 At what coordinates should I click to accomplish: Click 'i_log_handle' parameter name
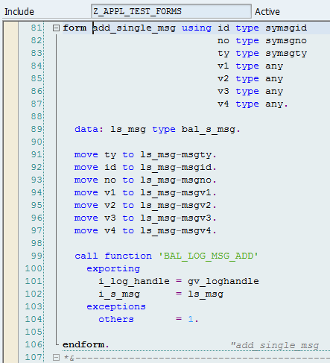coord(134,281)
